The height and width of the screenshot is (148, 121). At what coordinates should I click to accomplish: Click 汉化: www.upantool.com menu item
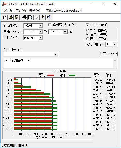pyautogui.click(x=64, y=11)
